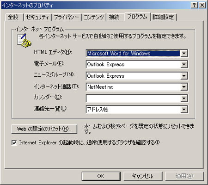Select the プライバシー tab
This screenshot has height=185, width=208.
(67, 17)
